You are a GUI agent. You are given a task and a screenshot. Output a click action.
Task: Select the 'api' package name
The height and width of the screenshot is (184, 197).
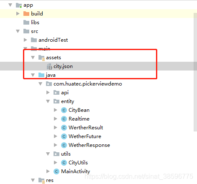[65, 93]
